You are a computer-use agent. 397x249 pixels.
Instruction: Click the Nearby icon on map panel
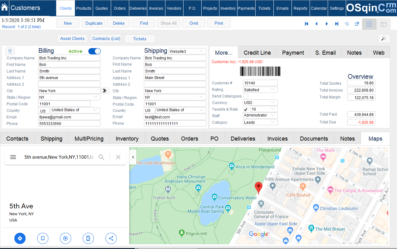pyautogui.click(x=66, y=239)
